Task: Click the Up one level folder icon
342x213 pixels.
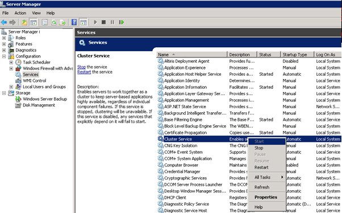Action: [24, 22]
